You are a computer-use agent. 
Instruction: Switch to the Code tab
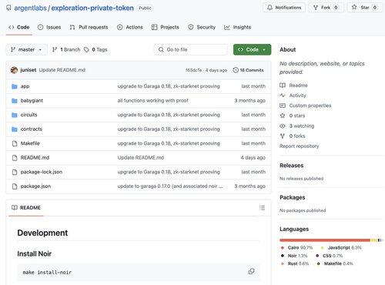pyautogui.click(x=19, y=27)
